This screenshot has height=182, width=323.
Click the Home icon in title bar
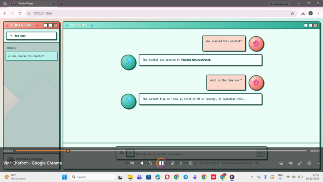[x=5, y=4]
